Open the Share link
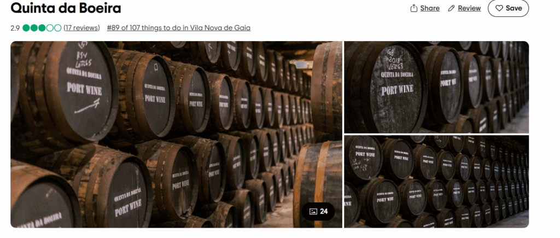Screen dimensions: 560x238 point(430,8)
